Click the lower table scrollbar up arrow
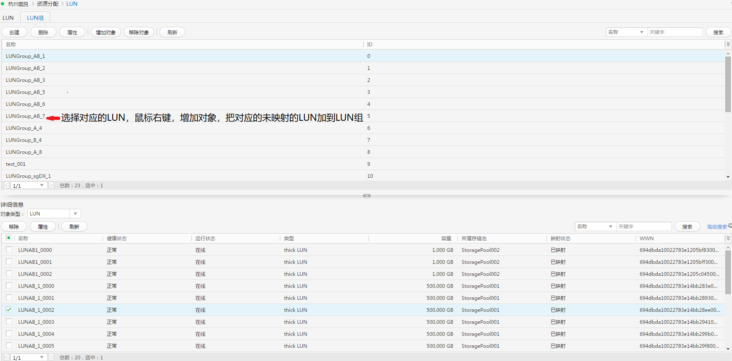The height and width of the screenshot is (361, 732). [728, 247]
